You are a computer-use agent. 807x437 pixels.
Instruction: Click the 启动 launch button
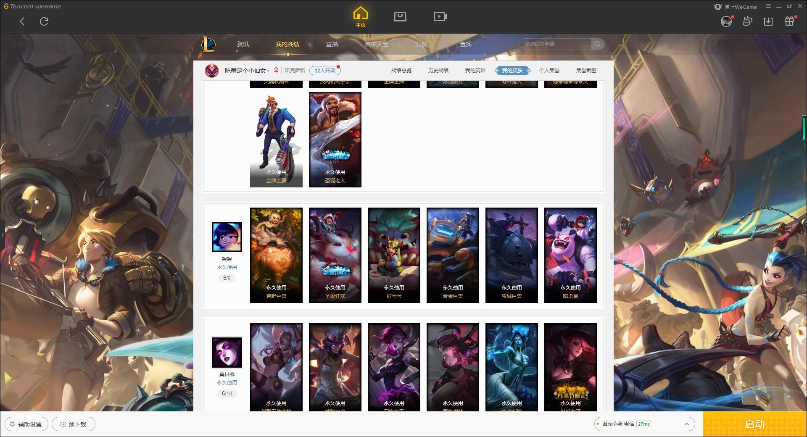(754, 424)
